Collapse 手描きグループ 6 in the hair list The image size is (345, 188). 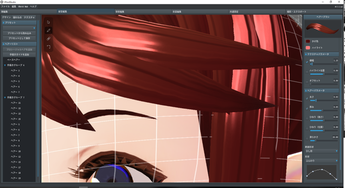[5, 65]
